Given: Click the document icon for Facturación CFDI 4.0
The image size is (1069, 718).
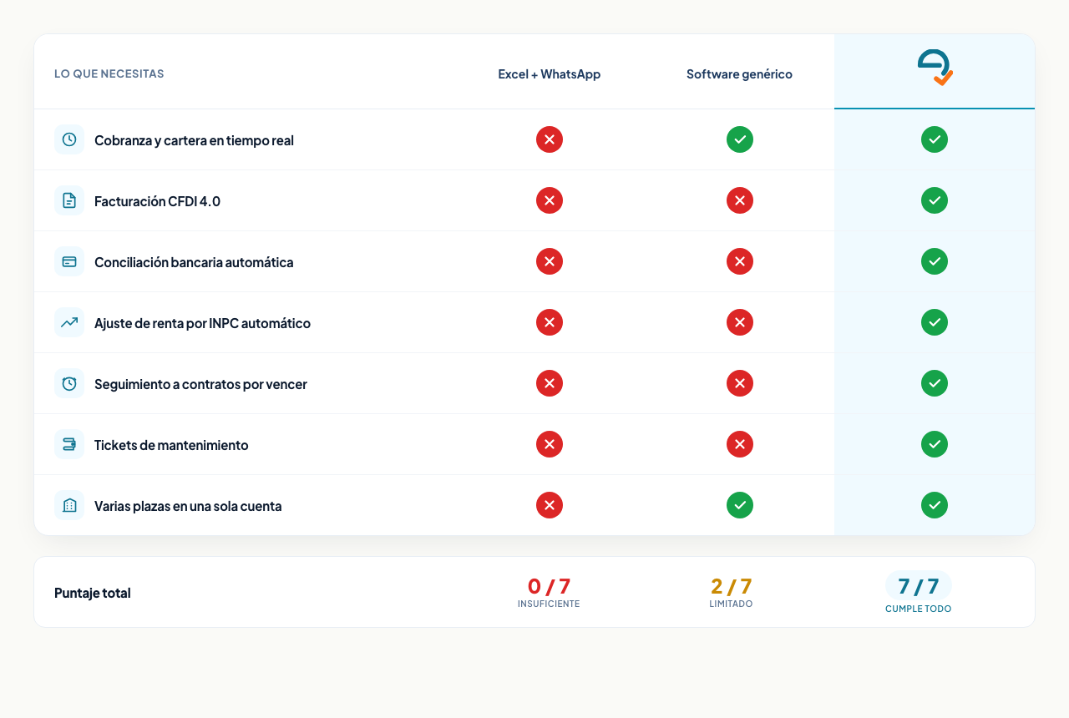Looking at the screenshot, I should click(69, 200).
